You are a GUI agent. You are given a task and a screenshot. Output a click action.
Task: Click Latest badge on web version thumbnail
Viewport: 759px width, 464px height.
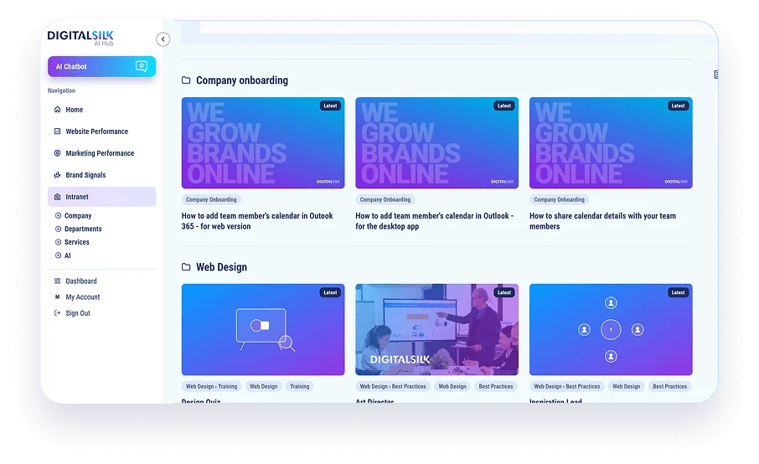pyautogui.click(x=330, y=106)
